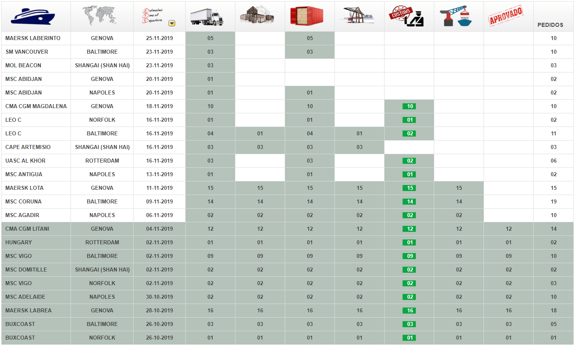Click the Estimated Time of Departure header

(x=153, y=16)
